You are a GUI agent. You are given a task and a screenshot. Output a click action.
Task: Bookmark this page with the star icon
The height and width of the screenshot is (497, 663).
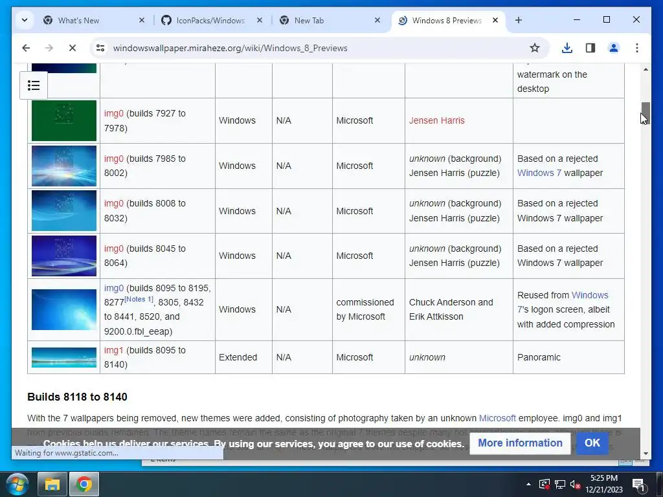[x=534, y=48]
